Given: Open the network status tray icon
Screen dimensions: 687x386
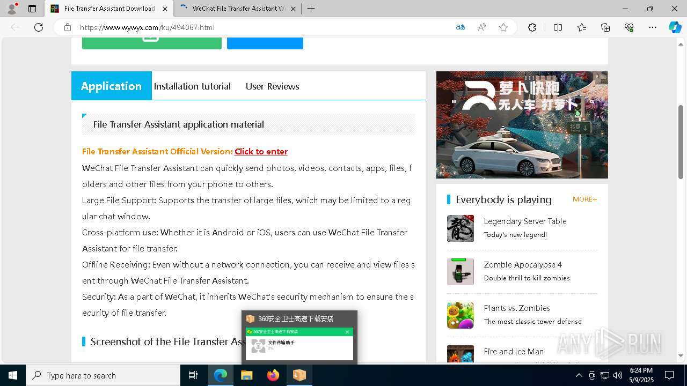Looking at the screenshot, I should click(605, 375).
